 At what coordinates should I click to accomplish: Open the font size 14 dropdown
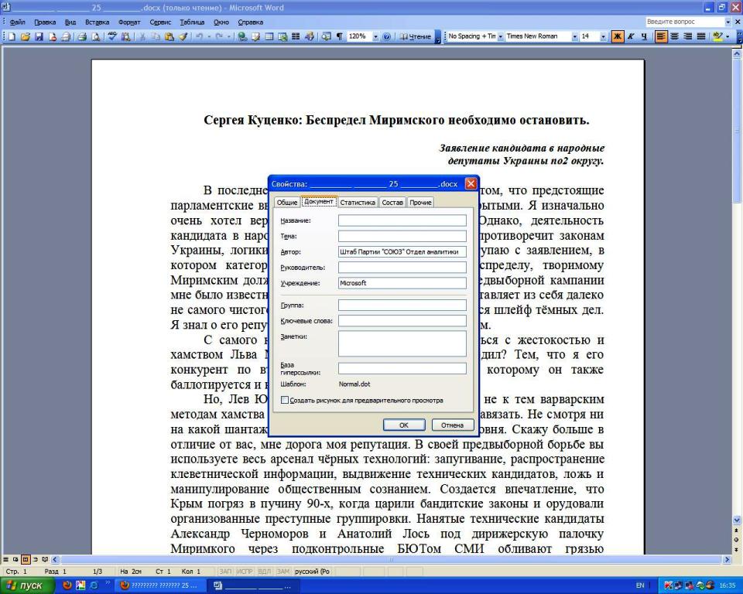click(603, 36)
